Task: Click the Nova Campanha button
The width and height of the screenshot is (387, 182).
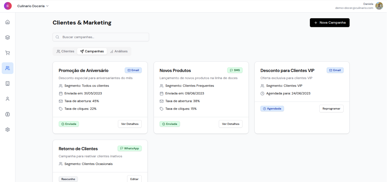Action: 329,23
